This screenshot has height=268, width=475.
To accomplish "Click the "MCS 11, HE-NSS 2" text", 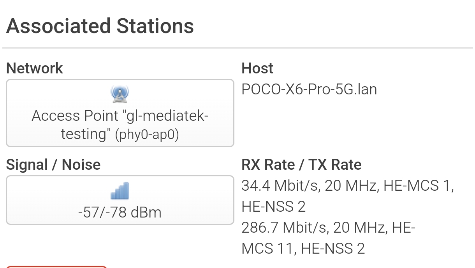I will point(303,248).
